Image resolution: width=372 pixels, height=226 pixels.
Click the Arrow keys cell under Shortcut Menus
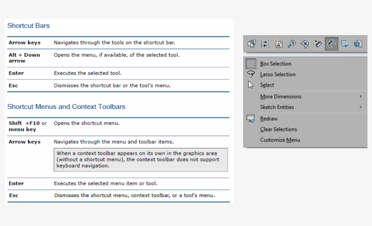(24, 142)
